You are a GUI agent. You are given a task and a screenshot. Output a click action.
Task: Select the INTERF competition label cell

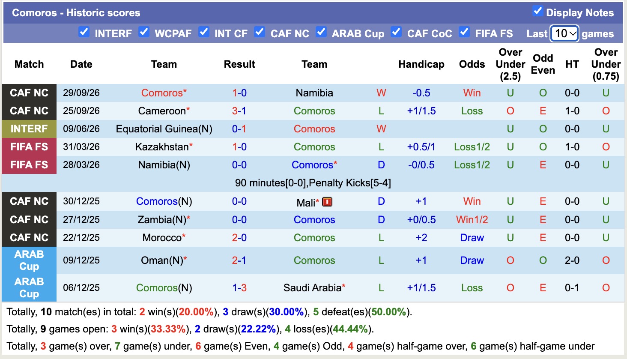(29, 129)
